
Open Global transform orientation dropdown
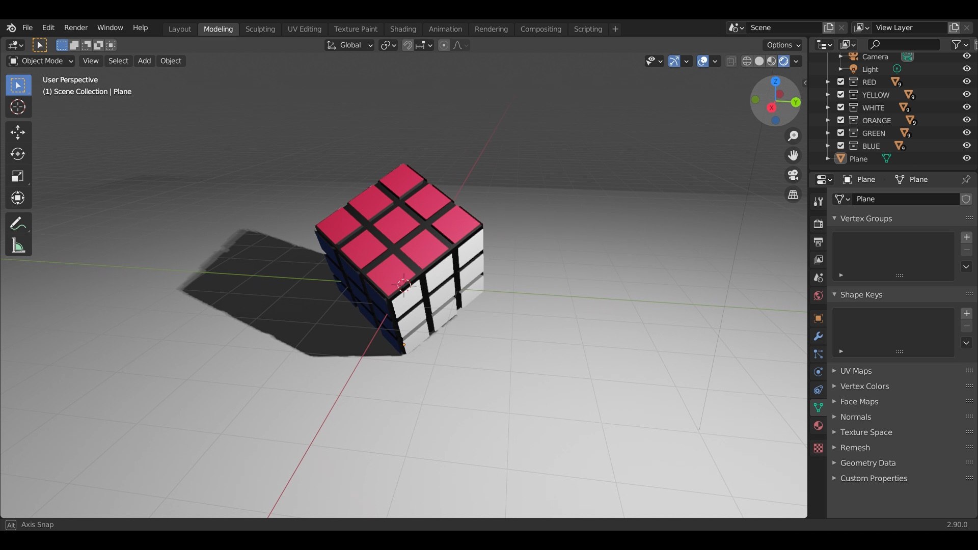[349, 45]
